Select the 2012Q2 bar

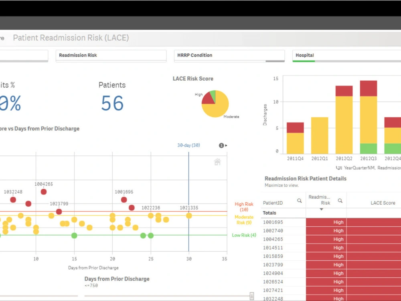click(x=344, y=120)
